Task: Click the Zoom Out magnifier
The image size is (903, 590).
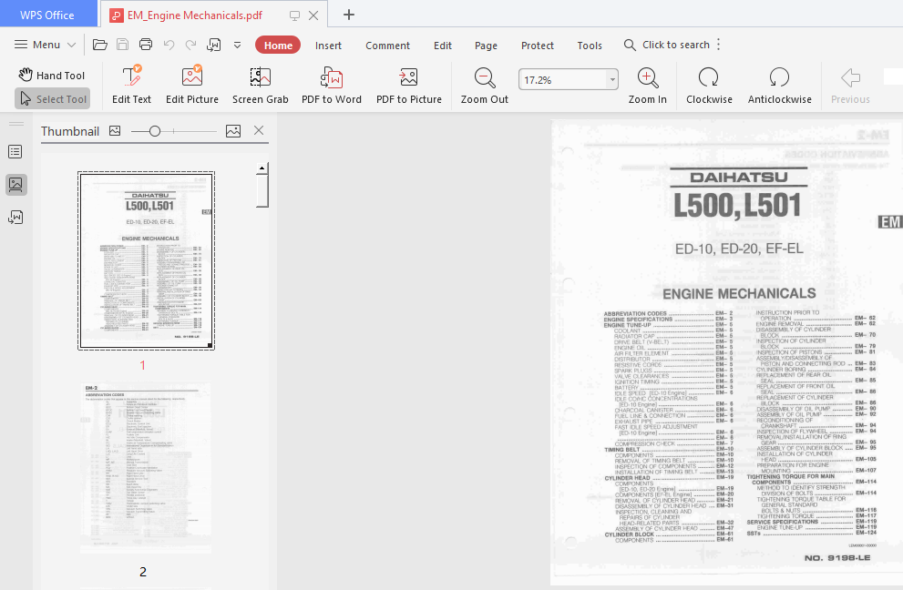Action: point(485,85)
